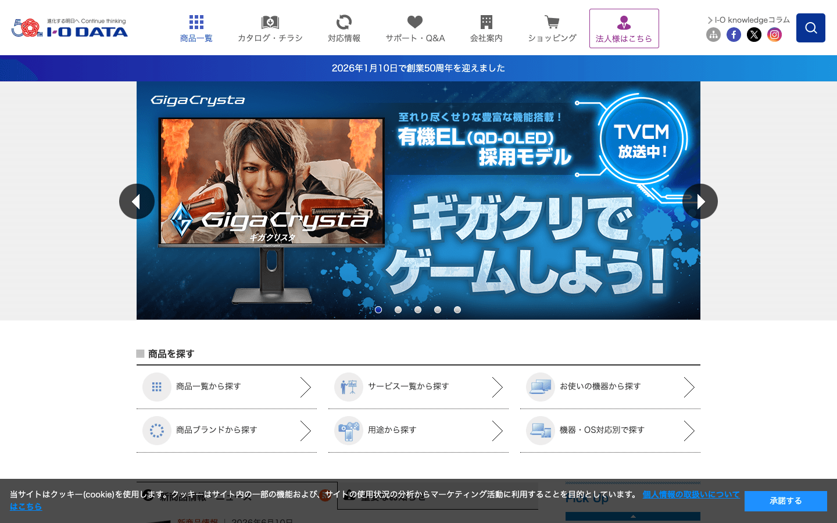Go to the fifth carousel dot
Image resolution: width=837 pixels, height=523 pixels.
click(457, 310)
